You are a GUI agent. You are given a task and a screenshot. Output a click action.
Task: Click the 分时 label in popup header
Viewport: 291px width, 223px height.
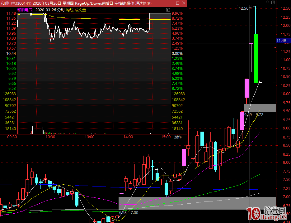(61, 10)
